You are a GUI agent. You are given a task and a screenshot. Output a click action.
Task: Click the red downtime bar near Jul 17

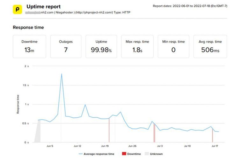point(213,135)
